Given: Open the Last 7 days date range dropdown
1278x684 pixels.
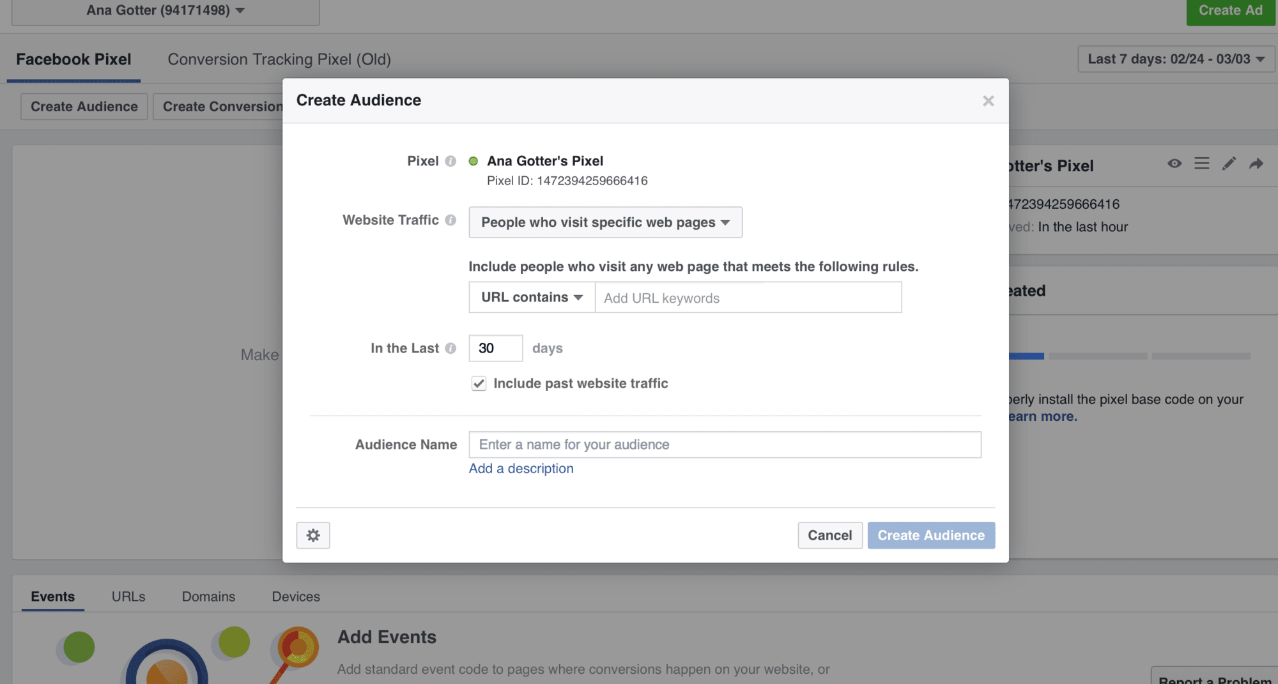Looking at the screenshot, I should point(1175,59).
